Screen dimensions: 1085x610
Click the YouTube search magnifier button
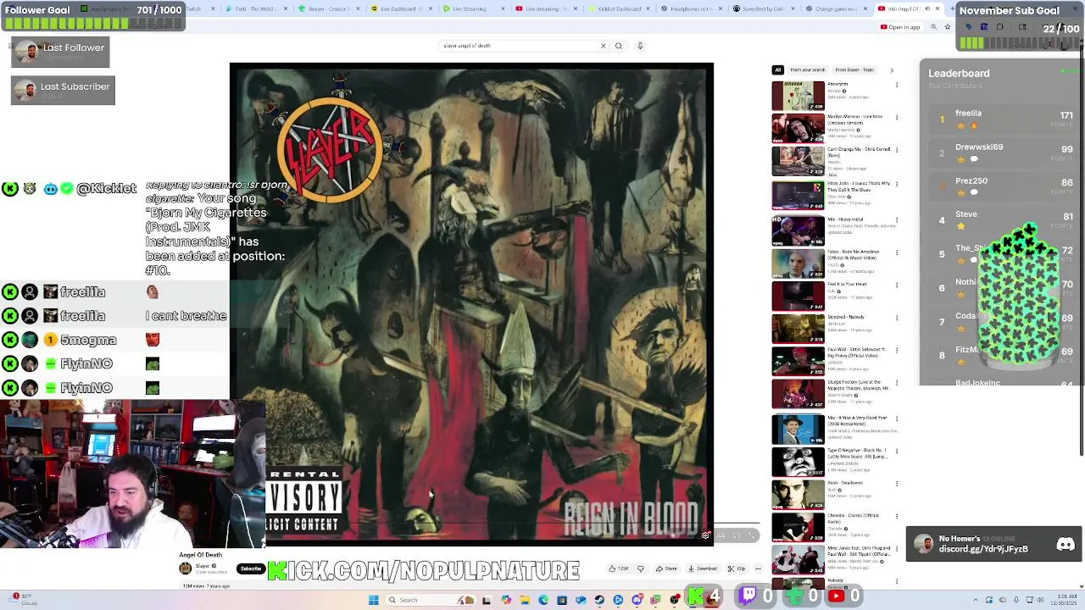[619, 46]
